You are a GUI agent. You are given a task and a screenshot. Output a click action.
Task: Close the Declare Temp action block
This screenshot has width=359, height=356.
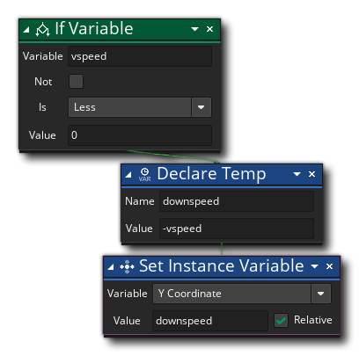(311, 174)
